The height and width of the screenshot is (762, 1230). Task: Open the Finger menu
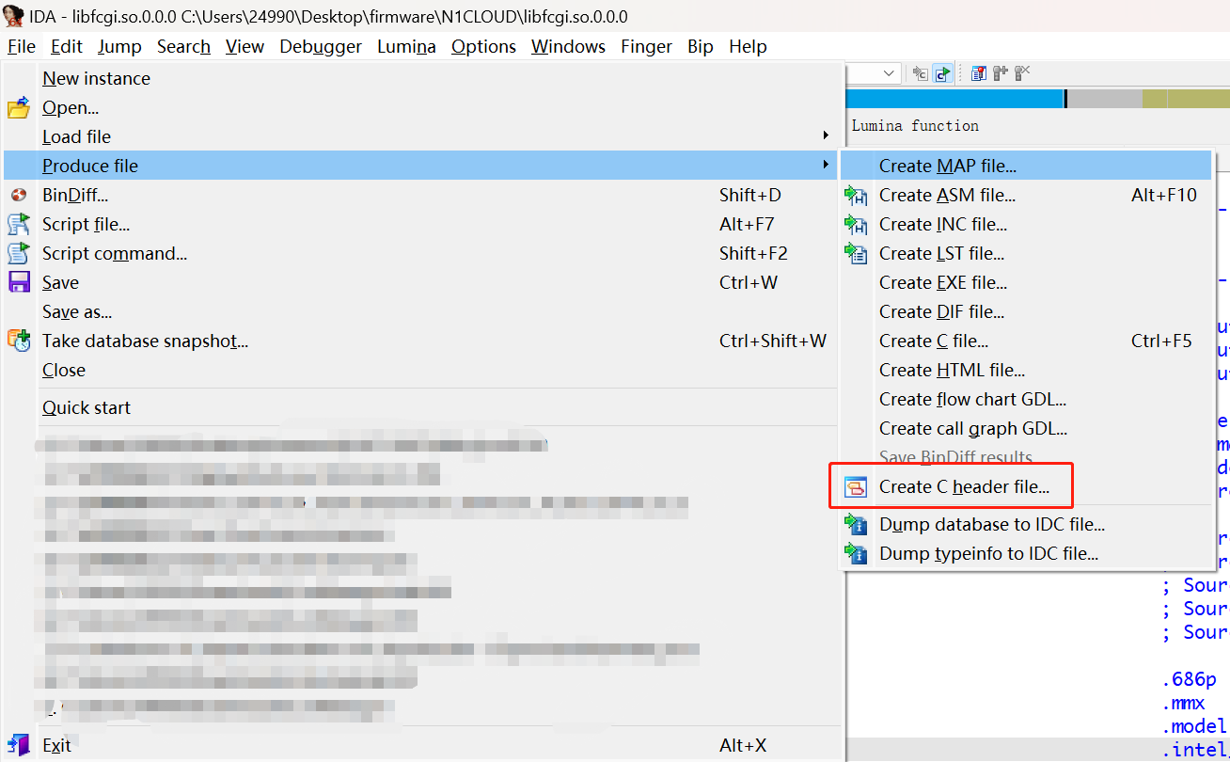pos(646,46)
